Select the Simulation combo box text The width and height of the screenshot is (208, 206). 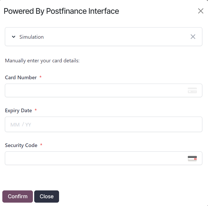point(31,37)
